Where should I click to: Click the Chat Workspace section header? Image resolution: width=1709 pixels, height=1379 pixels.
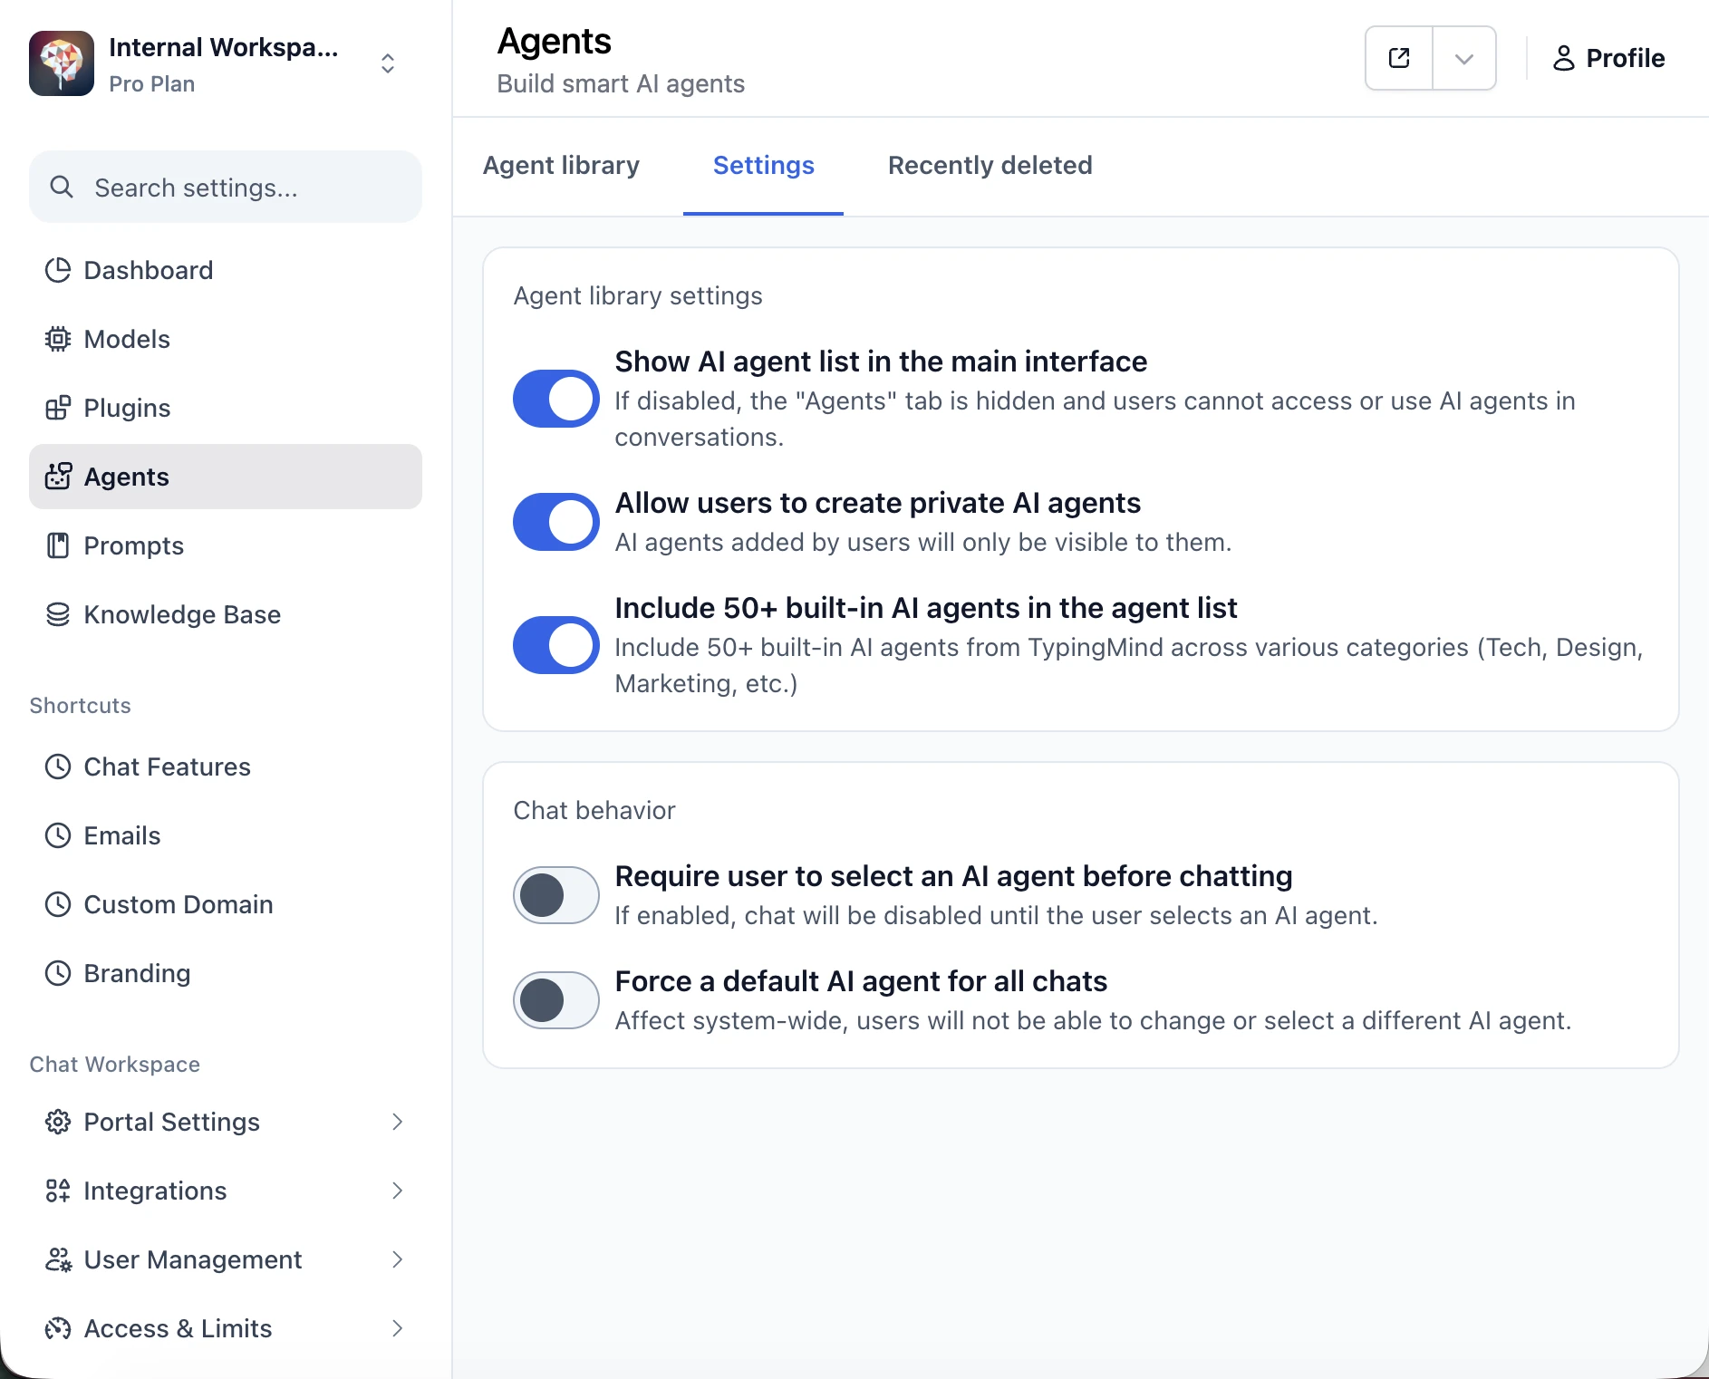(115, 1064)
